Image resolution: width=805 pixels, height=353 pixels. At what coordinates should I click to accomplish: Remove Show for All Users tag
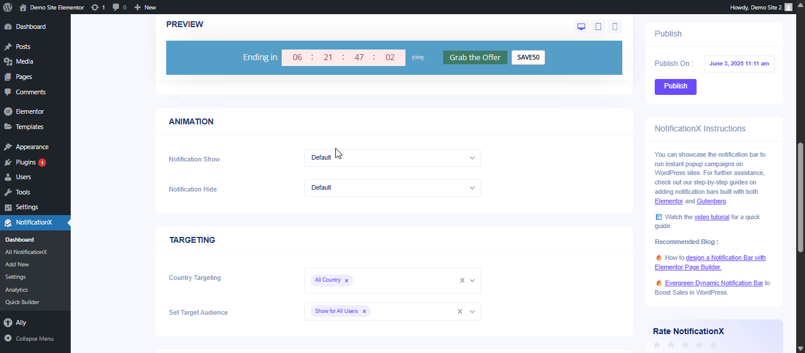click(x=364, y=311)
